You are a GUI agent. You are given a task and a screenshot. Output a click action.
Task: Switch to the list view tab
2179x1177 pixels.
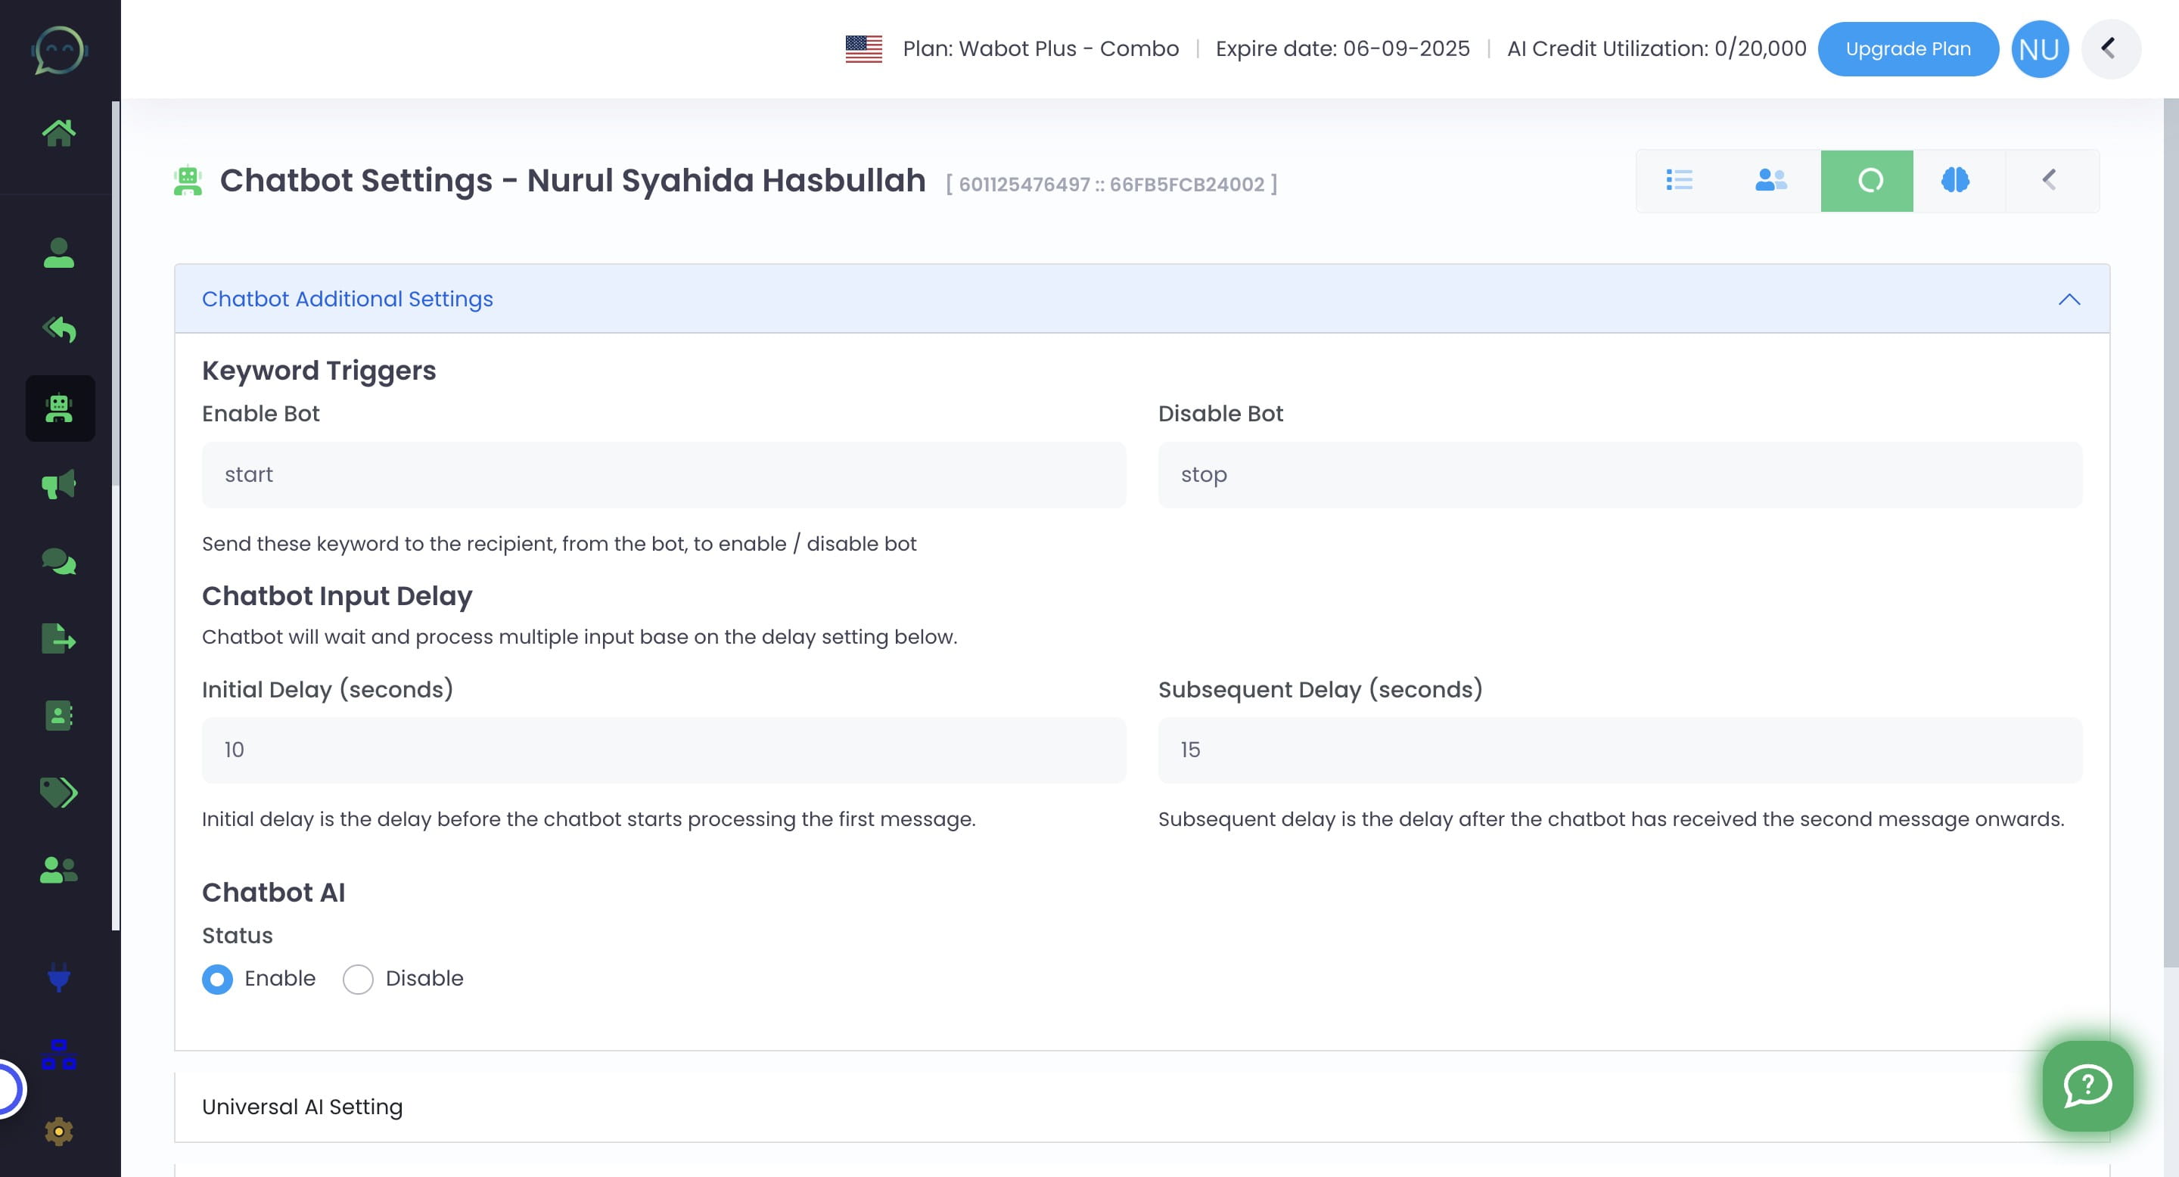(x=1679, y=180)
